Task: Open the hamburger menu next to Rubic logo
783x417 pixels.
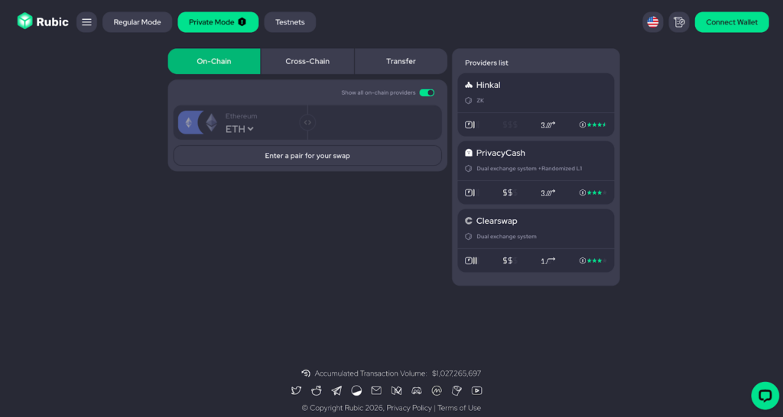Action: 86,22
